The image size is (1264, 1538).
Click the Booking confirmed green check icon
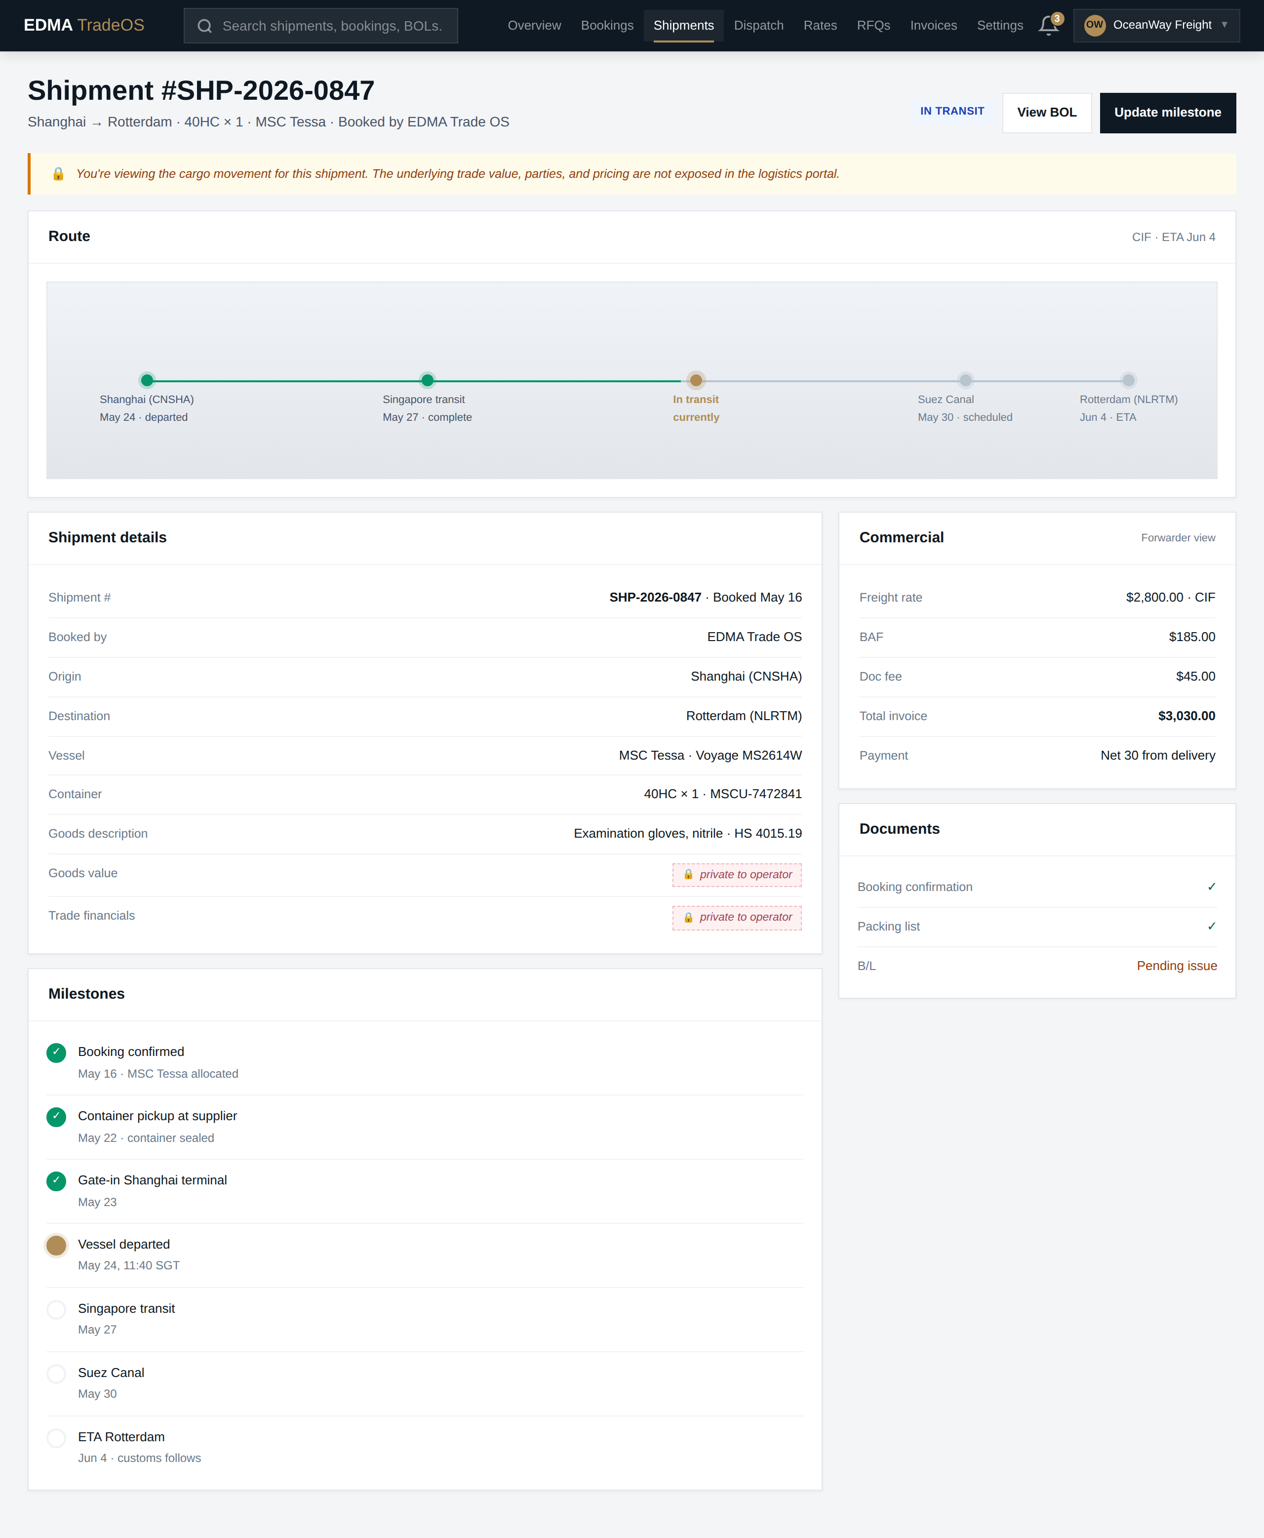click(x=56, y=1052)
